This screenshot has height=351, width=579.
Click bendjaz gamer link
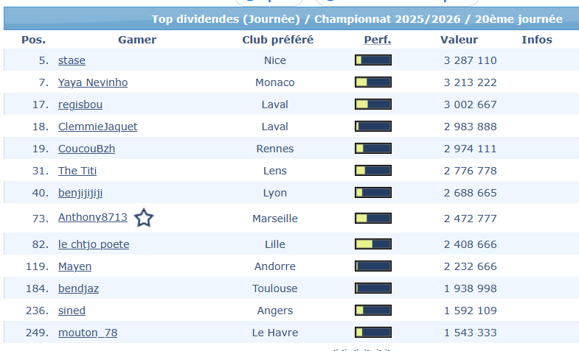tap(78, 288)
